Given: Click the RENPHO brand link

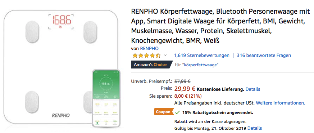Looking at the screenshot, I should (x=149, y=49).
